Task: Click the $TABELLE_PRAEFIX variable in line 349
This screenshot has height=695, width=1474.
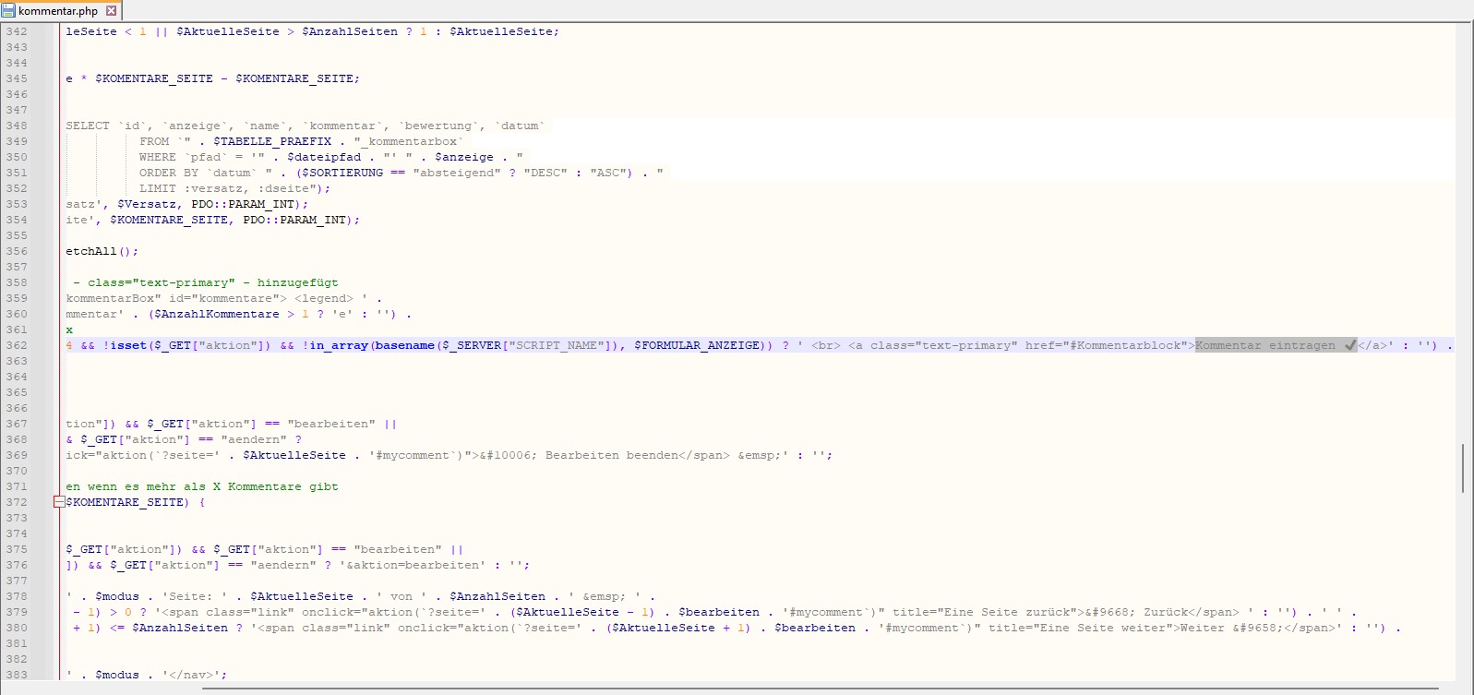Action: coord(272,141)
